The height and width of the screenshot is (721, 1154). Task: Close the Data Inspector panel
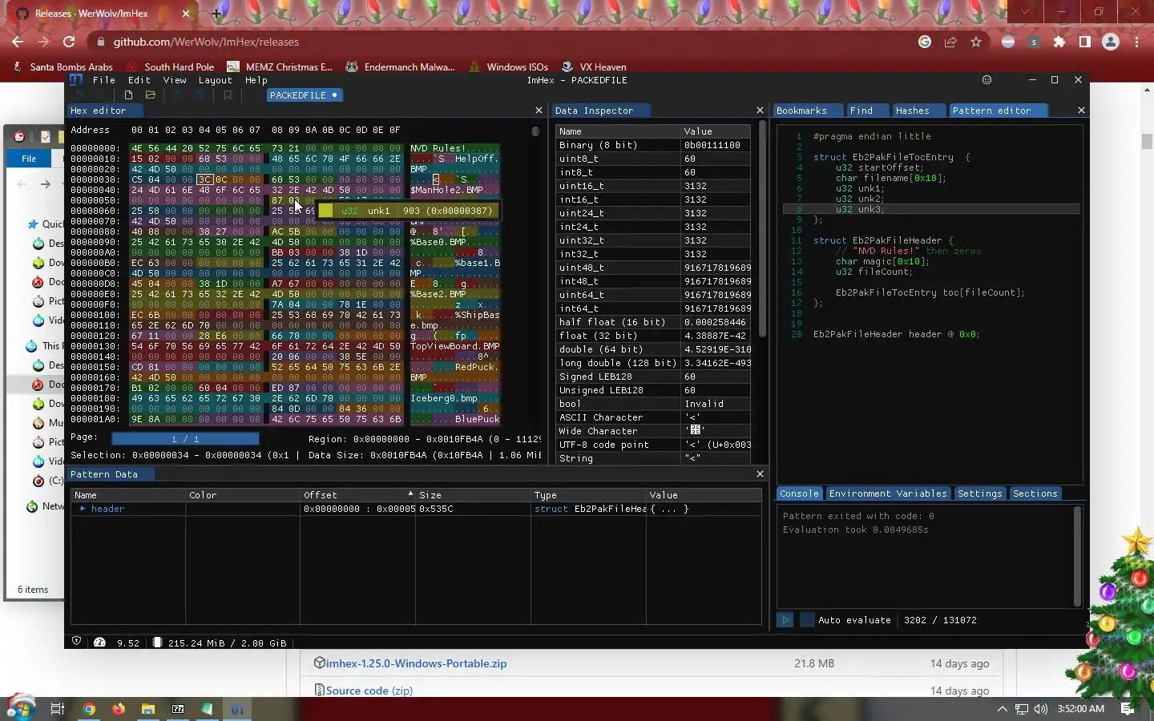(x=760, y=111)
